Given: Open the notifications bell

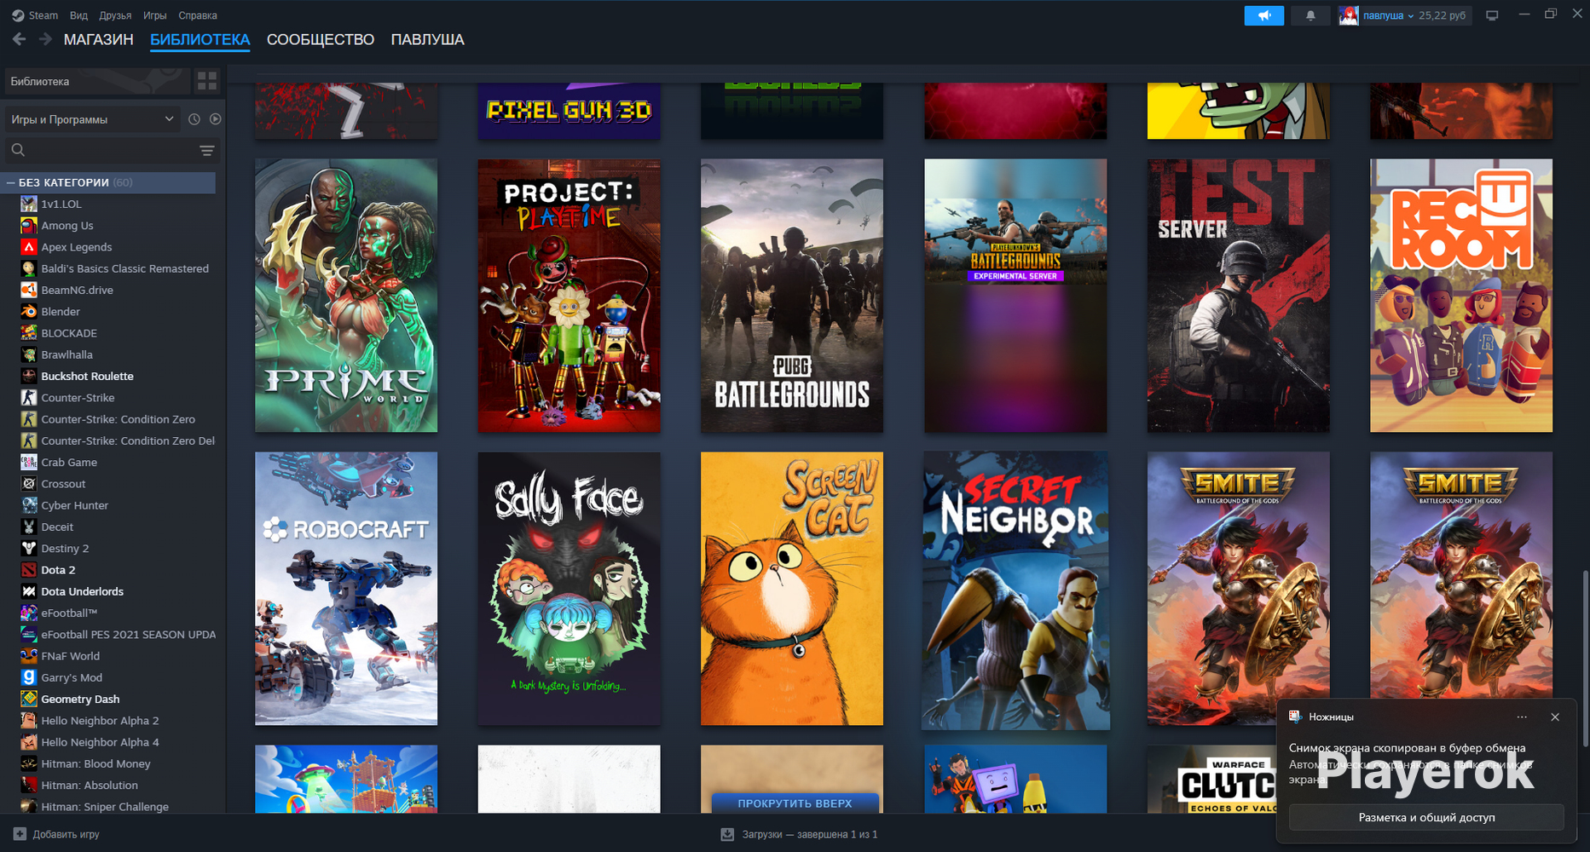Looking at the screenshot, I should (x=1310, y=15).
